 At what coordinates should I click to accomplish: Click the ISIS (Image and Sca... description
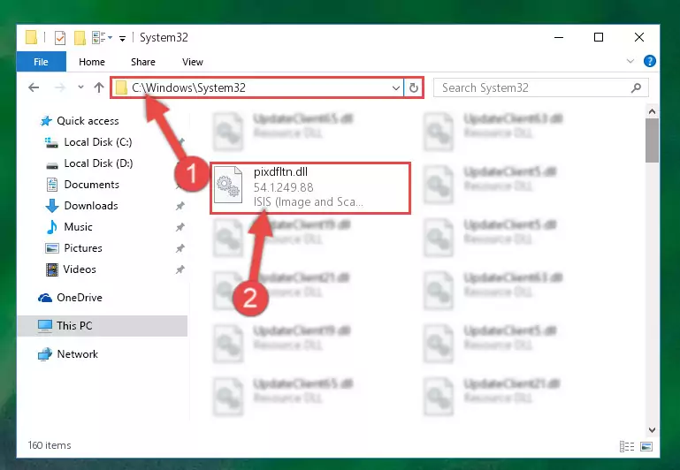pyautogui.click(x=309, y=201)
